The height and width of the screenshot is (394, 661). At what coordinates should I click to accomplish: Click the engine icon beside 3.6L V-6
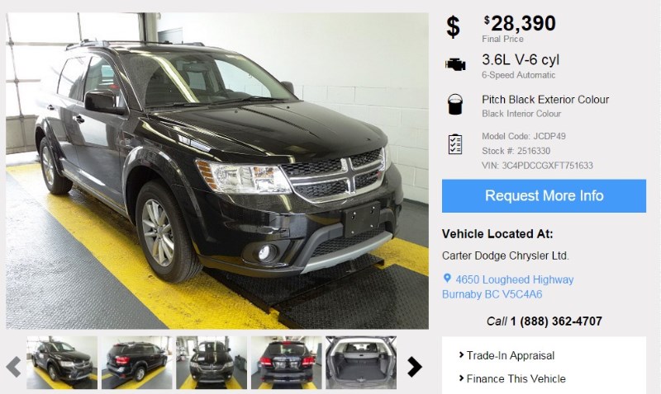[455, 65]
